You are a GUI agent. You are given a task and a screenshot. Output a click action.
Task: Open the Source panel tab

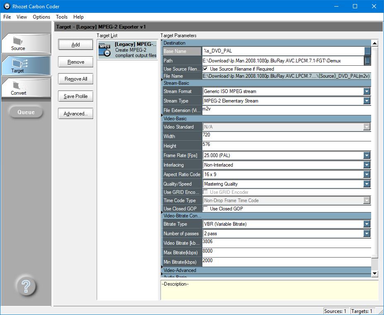tap(26, 43)
